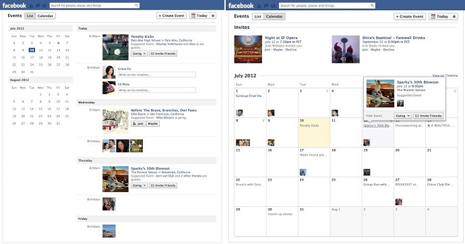Invite Friends from Sparky's popup card
The height and width of the screenshot is (244, 465).
[x=429, y=116]
